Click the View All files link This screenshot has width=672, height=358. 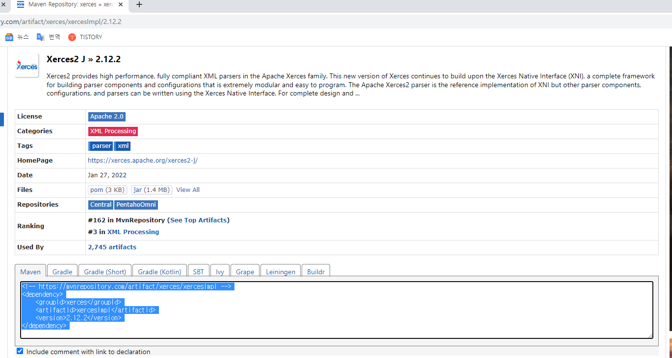click(188, 190)
